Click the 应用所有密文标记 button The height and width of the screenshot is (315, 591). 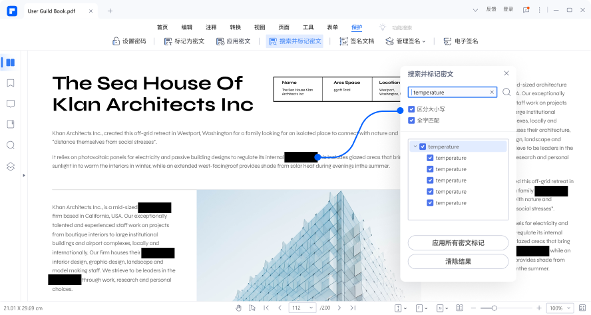[x=458, y=243]
